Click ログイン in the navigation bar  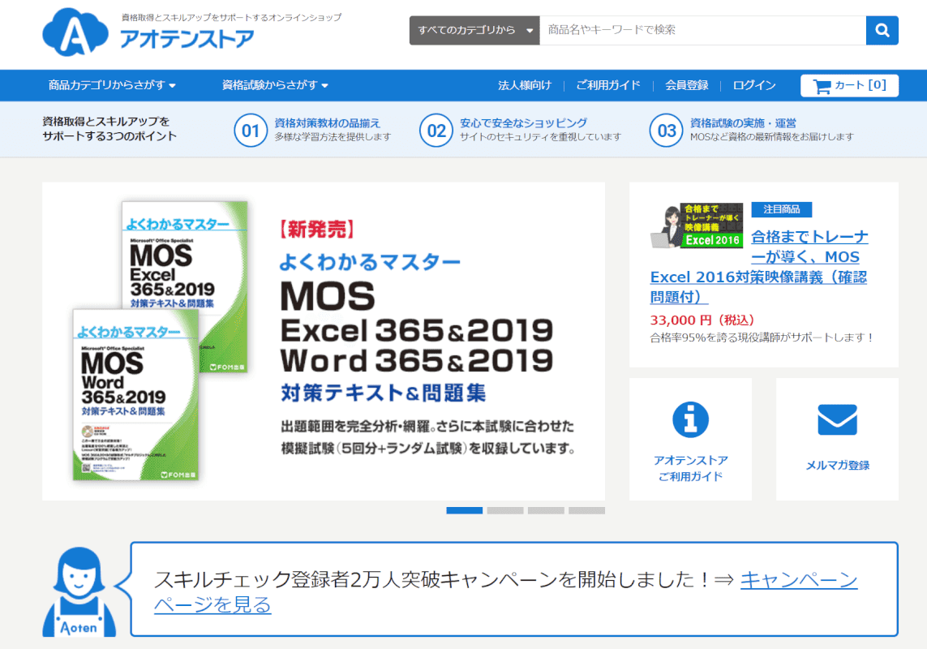coord(753,85)
